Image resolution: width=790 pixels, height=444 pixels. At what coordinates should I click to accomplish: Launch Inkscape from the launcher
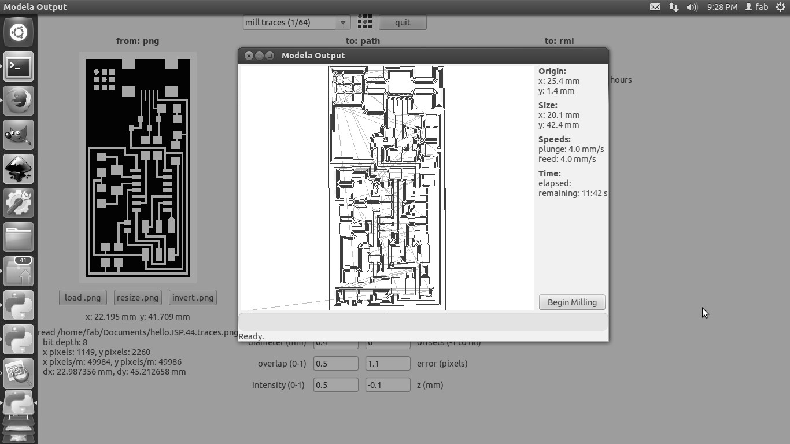(x=19, y=169)
